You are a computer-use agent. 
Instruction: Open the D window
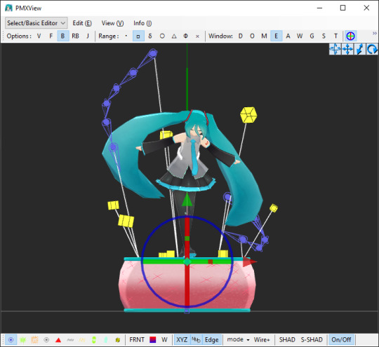point(241,36)
